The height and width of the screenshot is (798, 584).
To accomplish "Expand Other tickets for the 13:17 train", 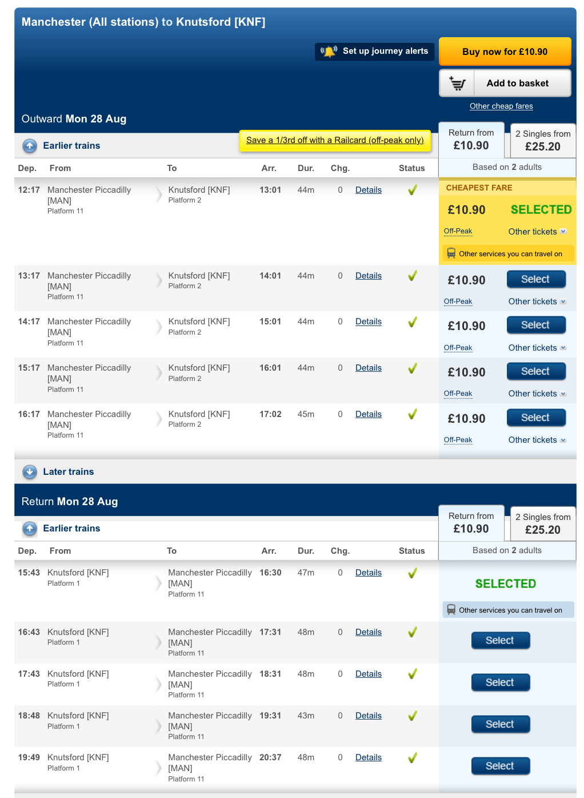I will pyautogui.click(x=537, y=301).
